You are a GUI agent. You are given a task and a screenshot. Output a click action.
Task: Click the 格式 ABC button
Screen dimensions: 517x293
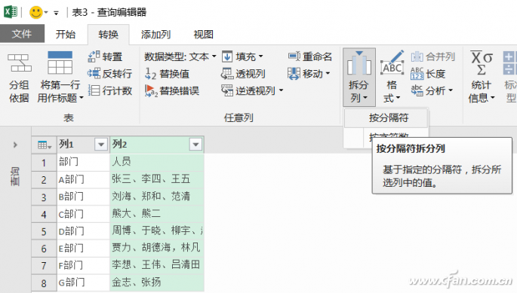pos(392,77)
